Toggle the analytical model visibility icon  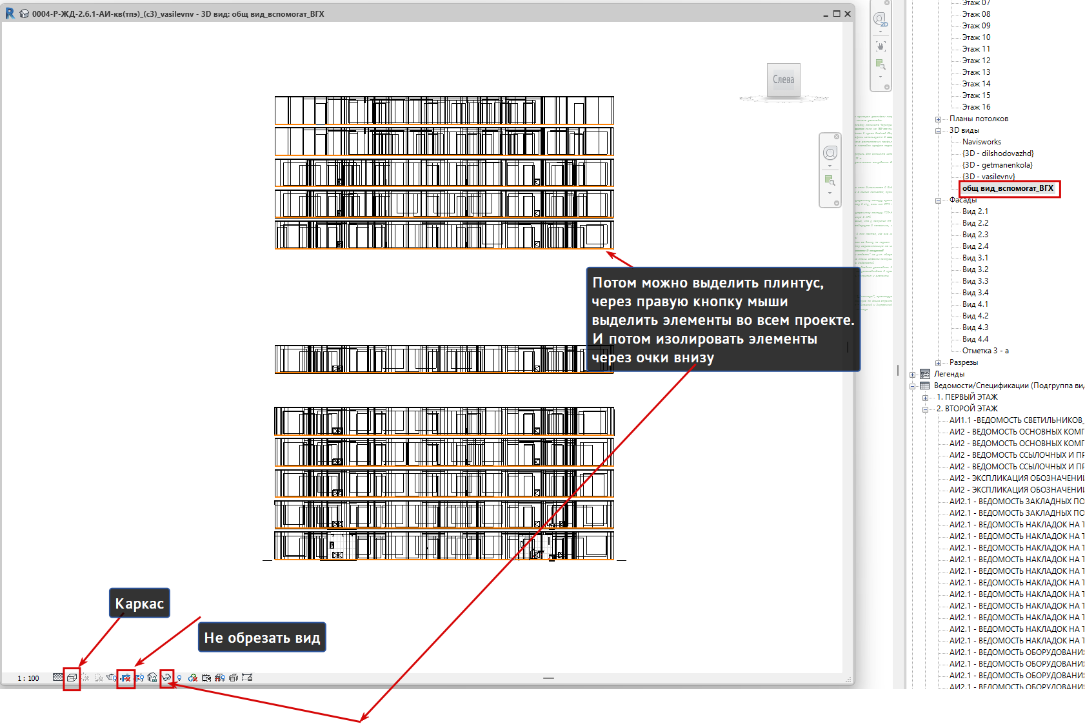click(x=220, y=678)
